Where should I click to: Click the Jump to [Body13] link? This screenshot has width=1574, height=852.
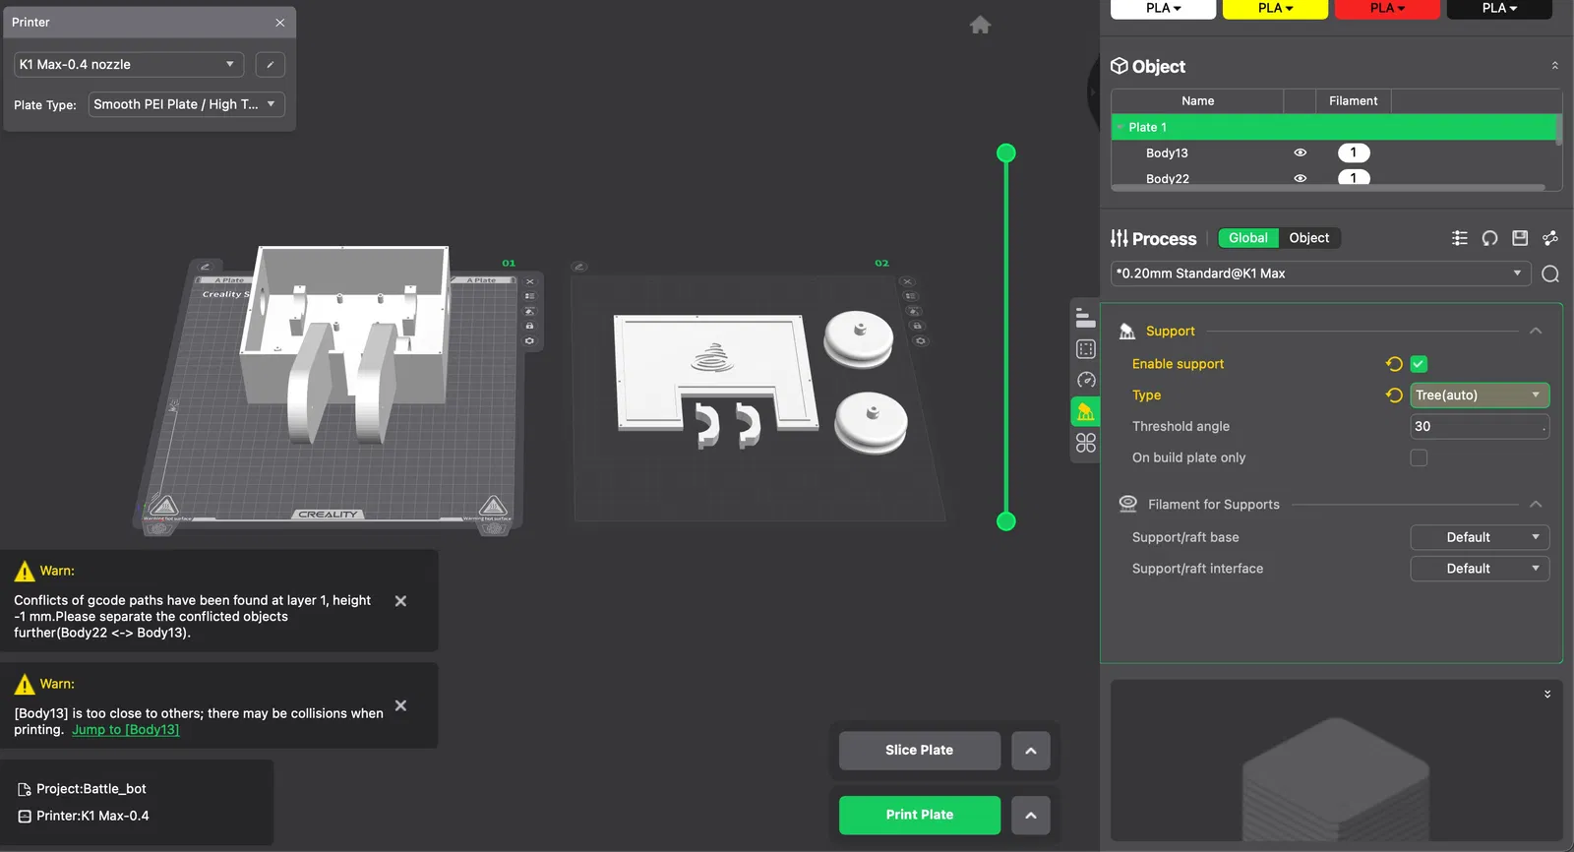click(x=125, y=730)
